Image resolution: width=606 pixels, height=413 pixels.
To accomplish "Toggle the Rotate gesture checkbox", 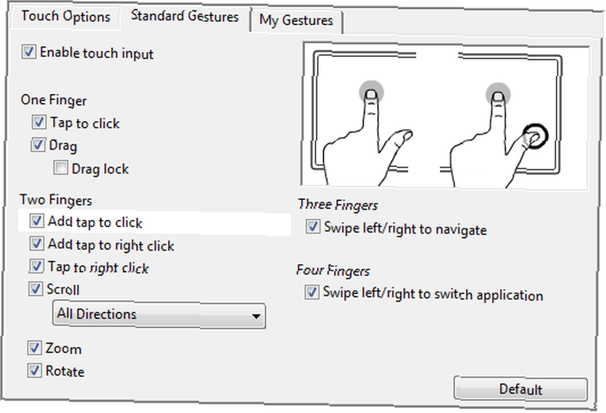I will tap(35, 371).
